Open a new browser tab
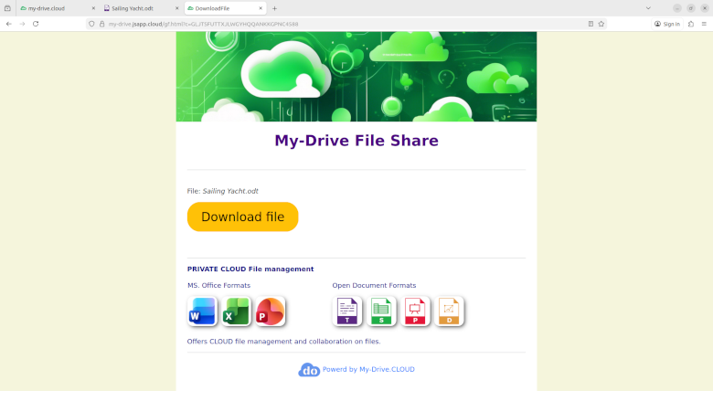This screenshot has width=713, height=401. pyautogui.click(x=274, y=8)
